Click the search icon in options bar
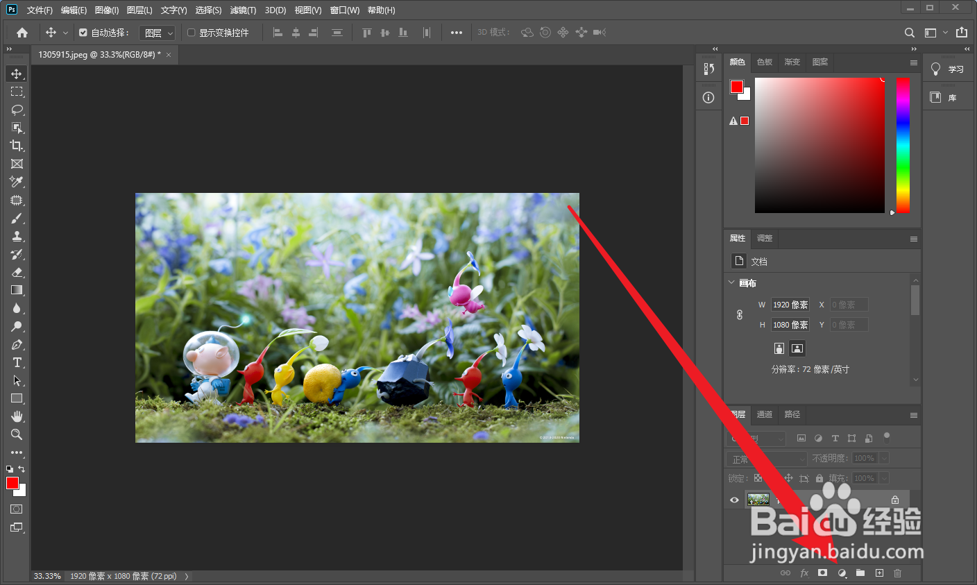 pos(909,33)
